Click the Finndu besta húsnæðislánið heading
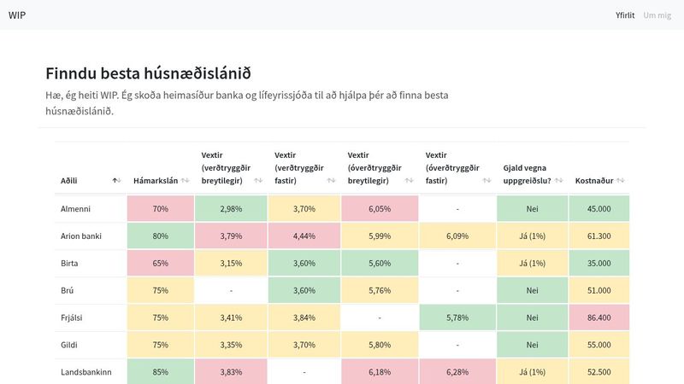The width and height of the screenshot is (684, 384). click(148, 73)
